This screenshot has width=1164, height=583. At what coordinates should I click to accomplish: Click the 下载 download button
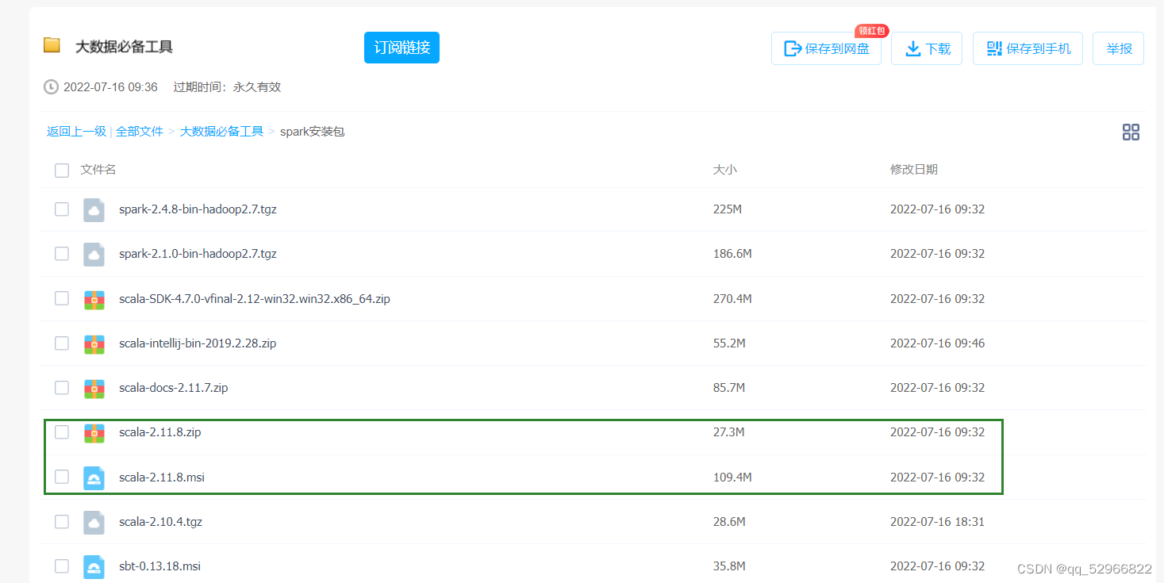(927, 48)
